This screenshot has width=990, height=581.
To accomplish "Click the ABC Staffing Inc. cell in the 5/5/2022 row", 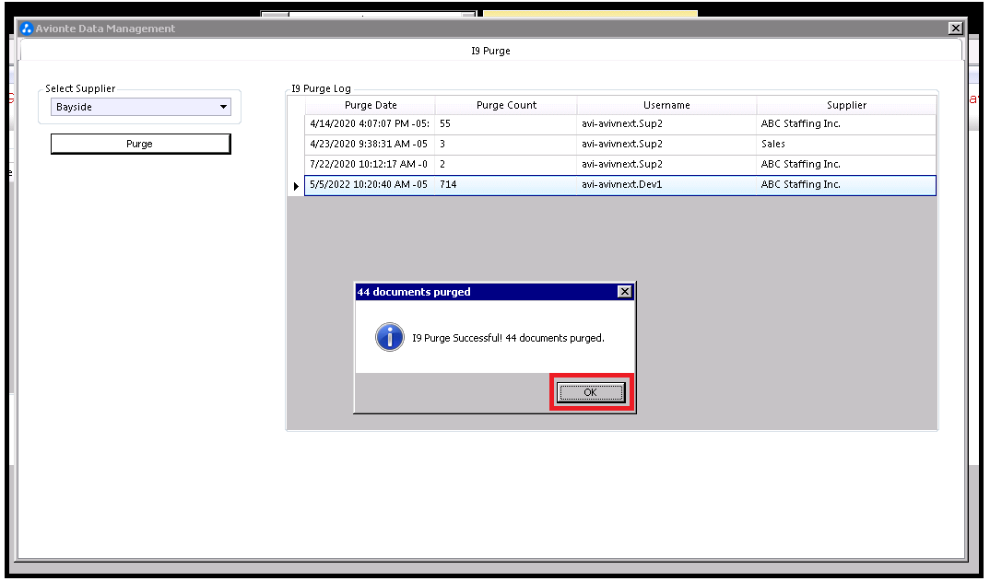I will tap(846, 185).
